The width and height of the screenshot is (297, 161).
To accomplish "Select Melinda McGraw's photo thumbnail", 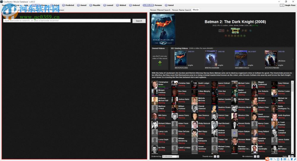I will [195, 101].
